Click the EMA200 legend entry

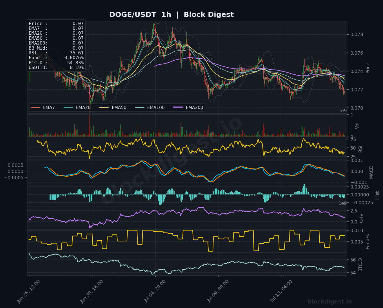(x=188, y=108)
